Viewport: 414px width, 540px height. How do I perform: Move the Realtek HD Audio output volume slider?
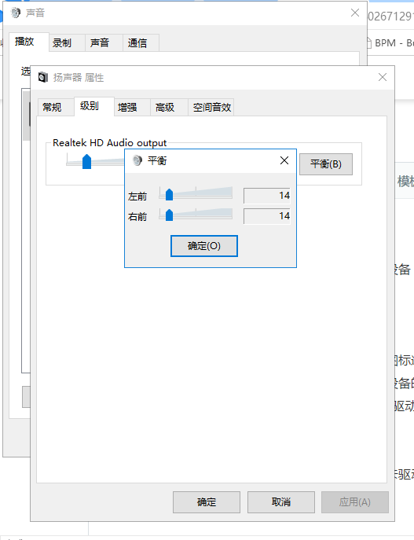(x=86, y=161)
